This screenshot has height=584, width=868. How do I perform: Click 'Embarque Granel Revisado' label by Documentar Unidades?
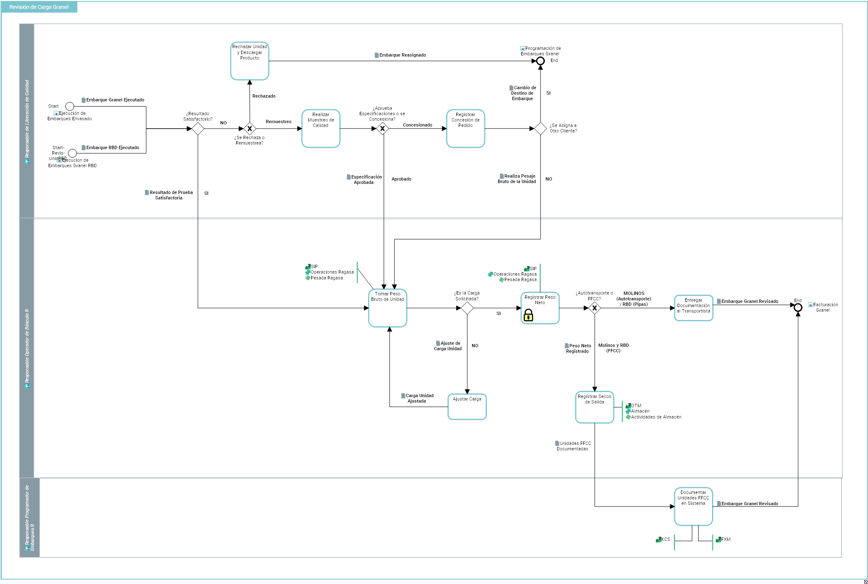coord(750,504)
